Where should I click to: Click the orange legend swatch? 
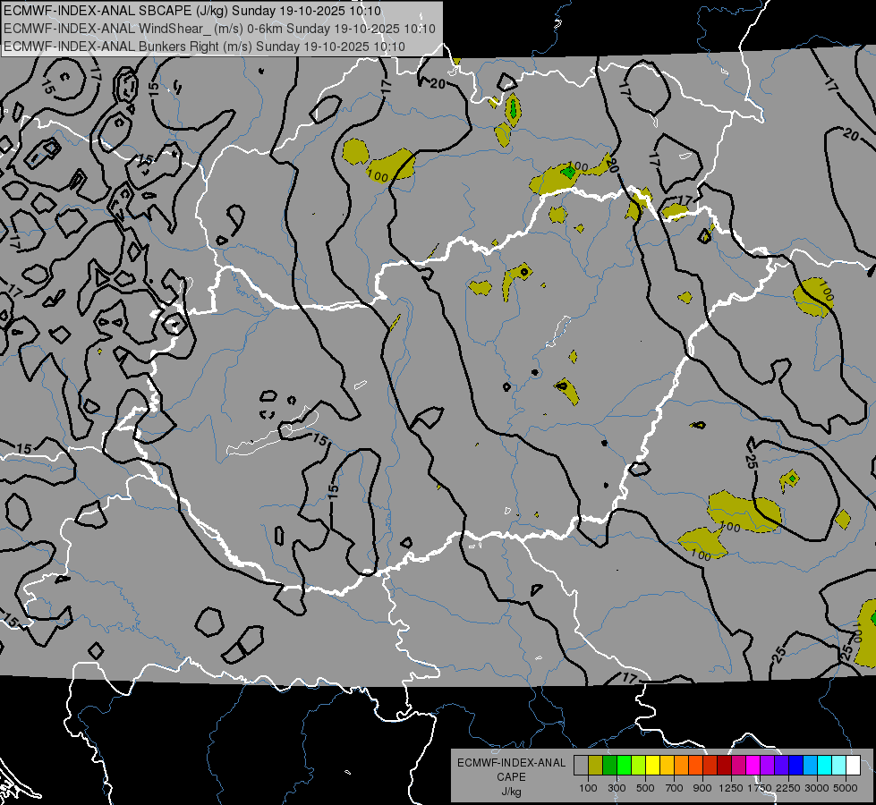pyautogui.click(x=681, y=766)
